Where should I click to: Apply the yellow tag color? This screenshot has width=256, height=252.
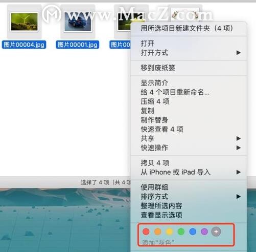point(170,232)
